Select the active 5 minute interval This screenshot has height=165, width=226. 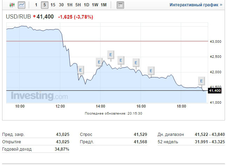pos(44,5)
